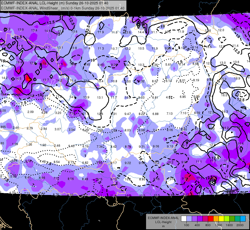Click the wind shear value '13.0'
250x230 pixels.
pos(223,63)
